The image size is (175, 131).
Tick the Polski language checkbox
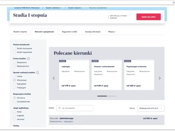14,112
